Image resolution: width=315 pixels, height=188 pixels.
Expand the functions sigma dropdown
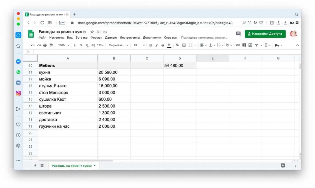pyautogui.click(x=267, y=45)
